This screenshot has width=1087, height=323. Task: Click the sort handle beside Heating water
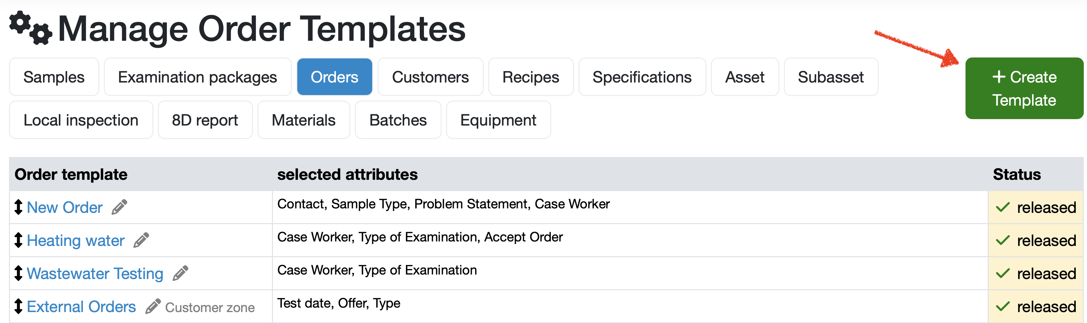tap(18, 240)
